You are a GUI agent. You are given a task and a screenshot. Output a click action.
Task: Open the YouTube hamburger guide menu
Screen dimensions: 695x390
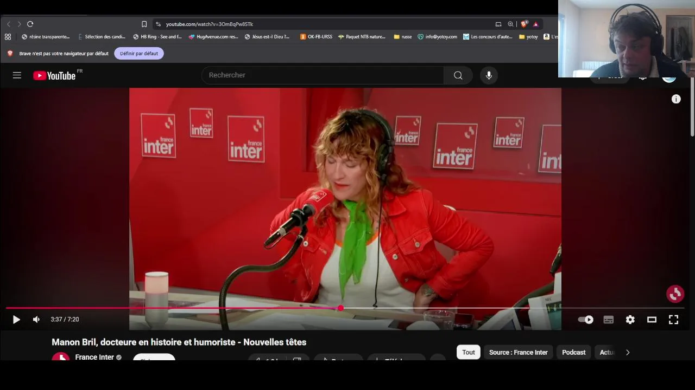(x=17, y=75)
